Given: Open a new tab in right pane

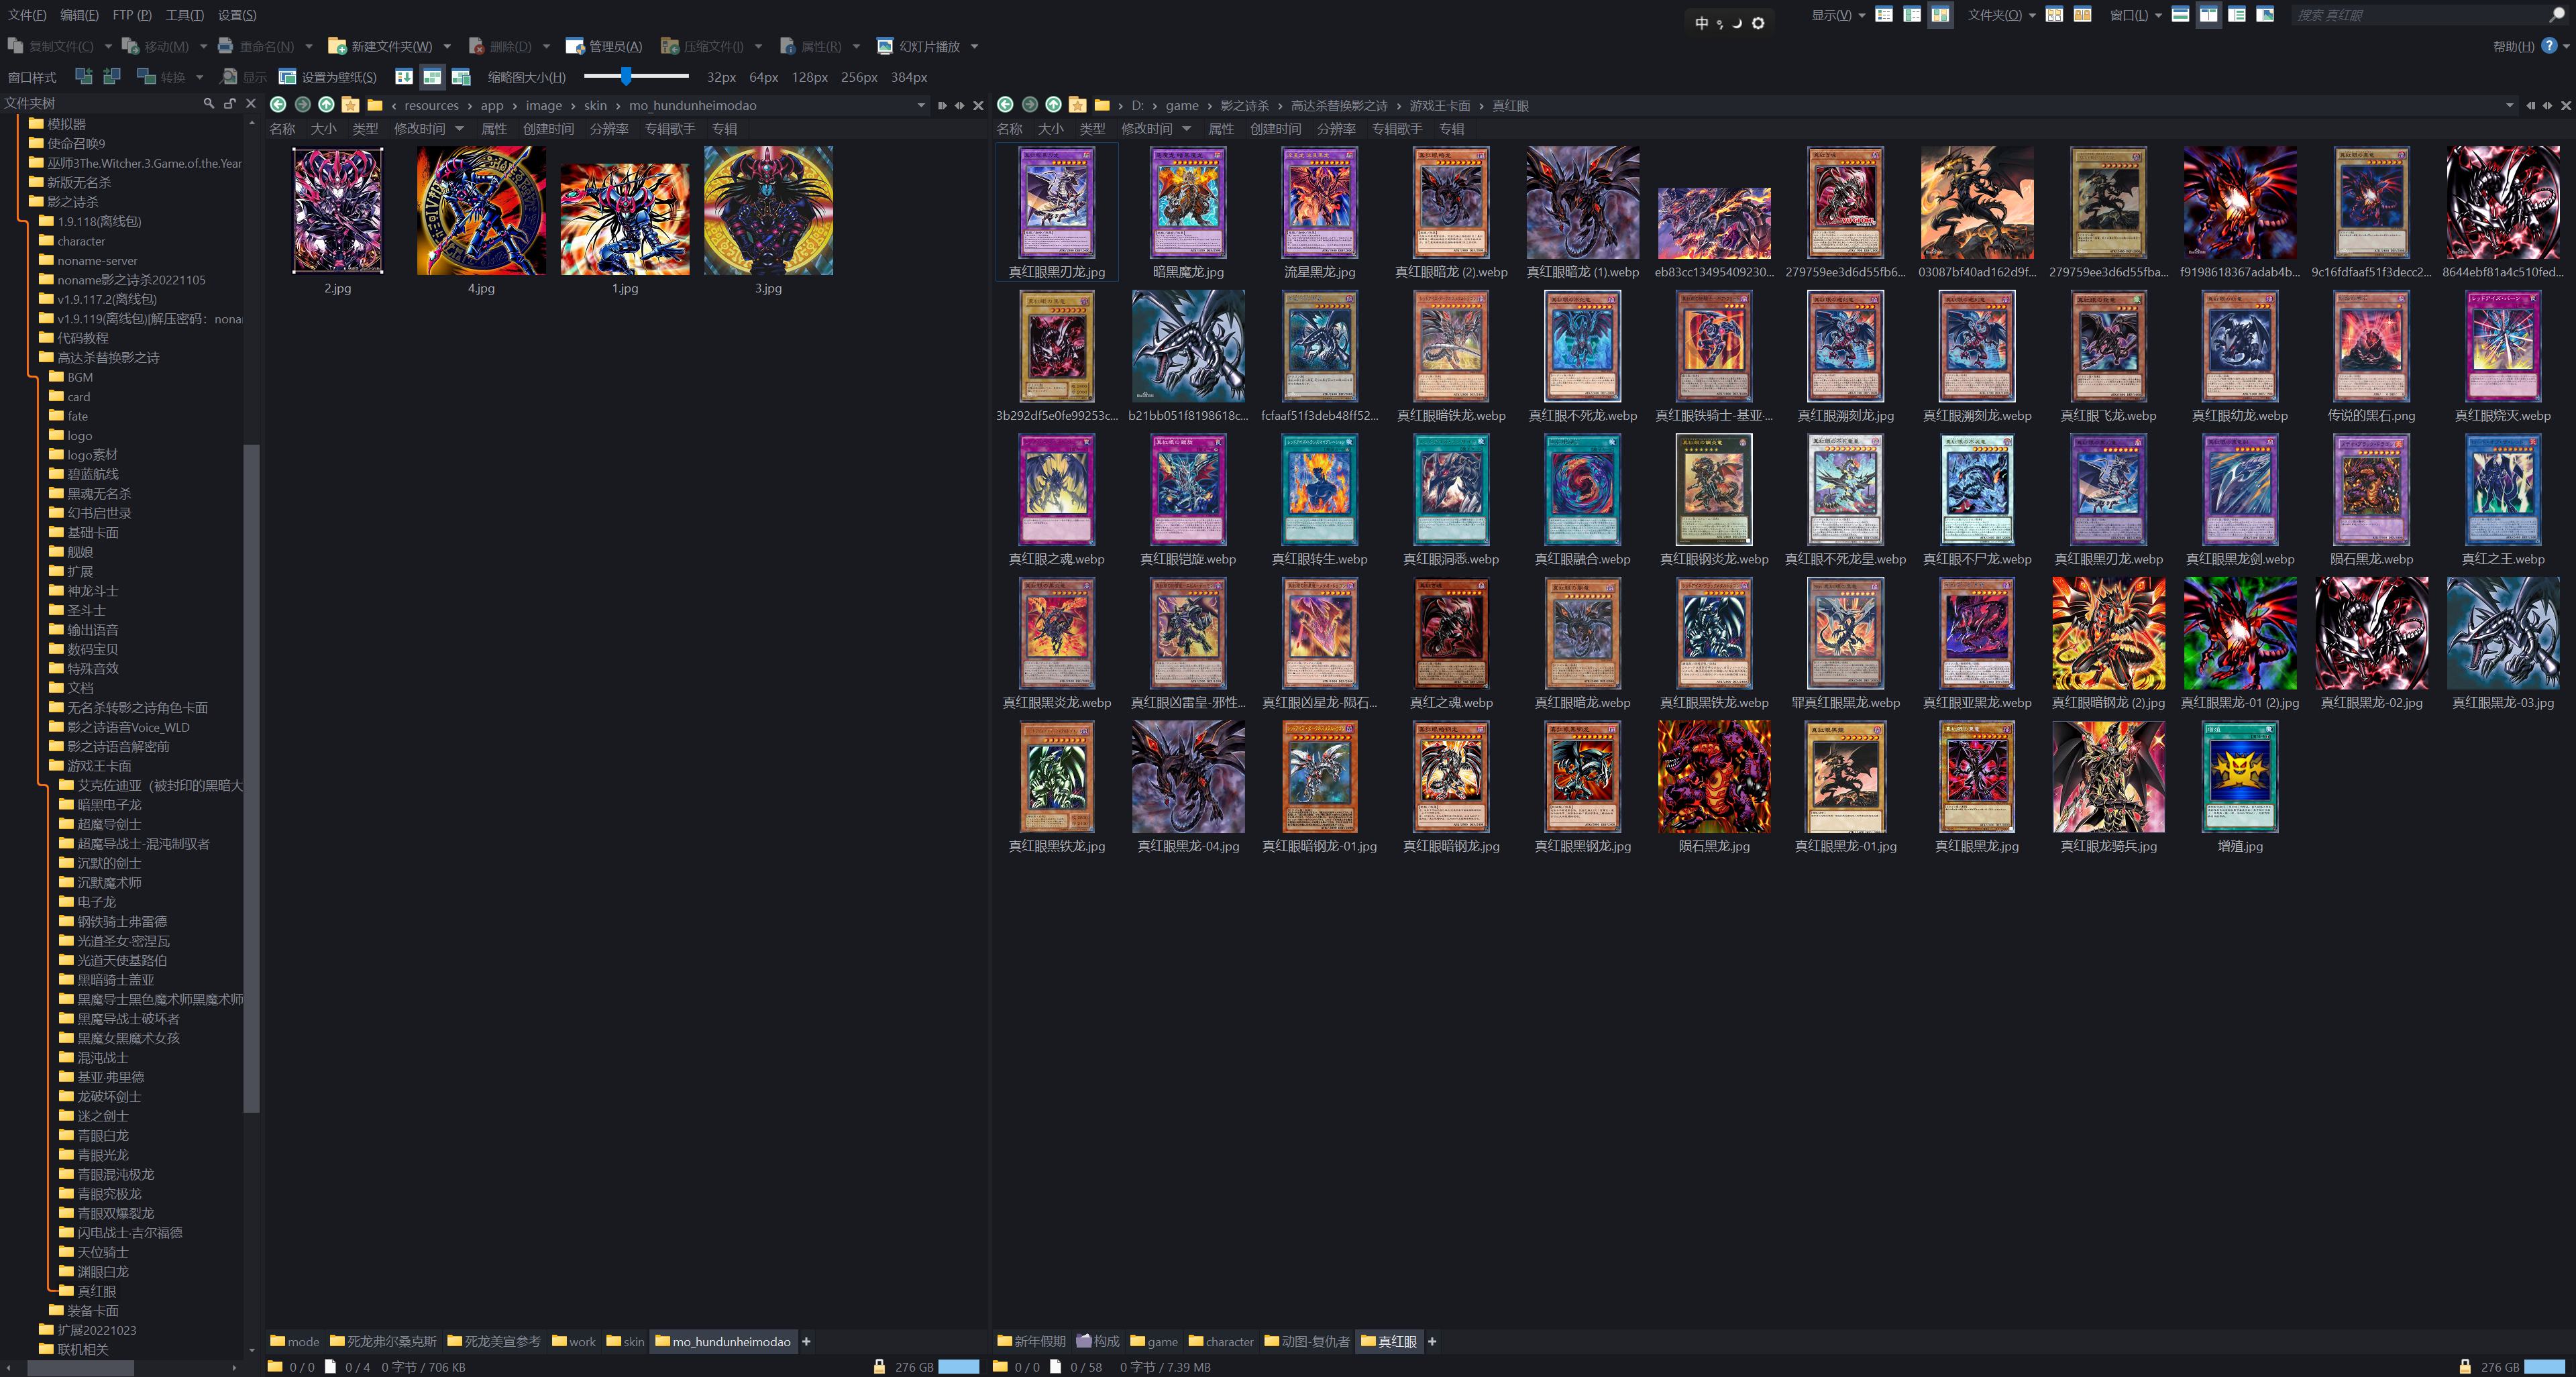Looking at the screenshot, I should [1432, 1341].
